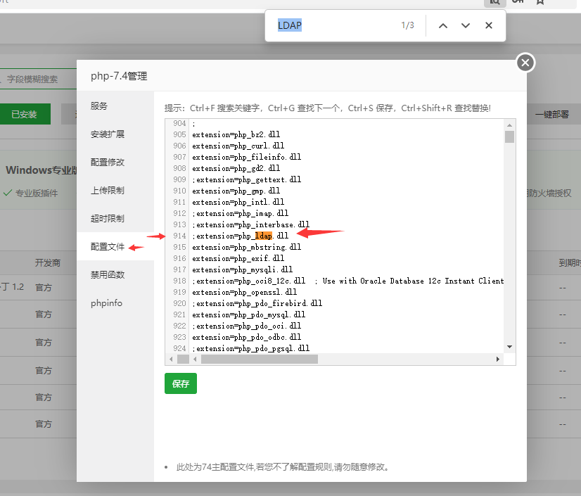This screenshot has width=581, height=496.
Task: Click the editor's horizontal scroll right arrow
Action: [498, 359]
